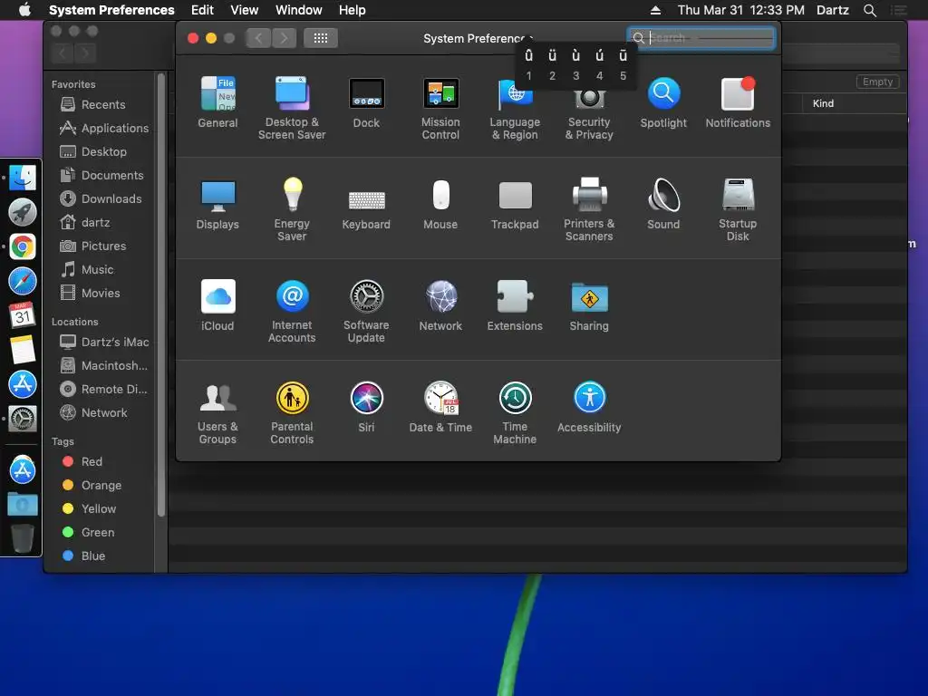Open Printers & Scanners preferences

(589, 209)
